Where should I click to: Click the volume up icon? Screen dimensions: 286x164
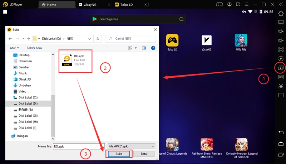(281, 32)
